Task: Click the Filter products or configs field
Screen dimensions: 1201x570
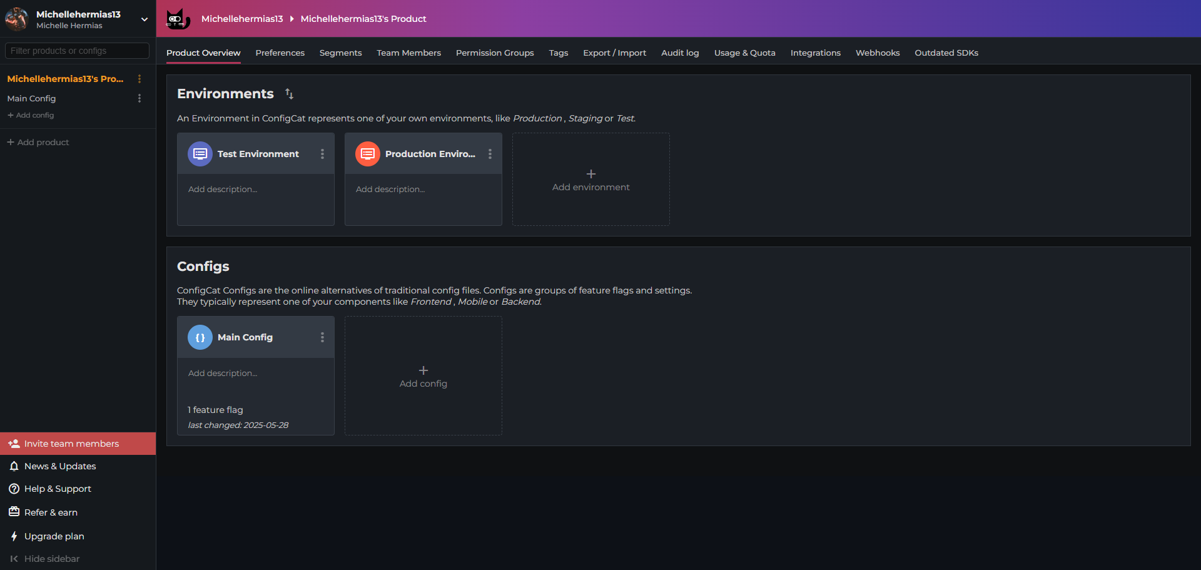Action: [77, 51]
